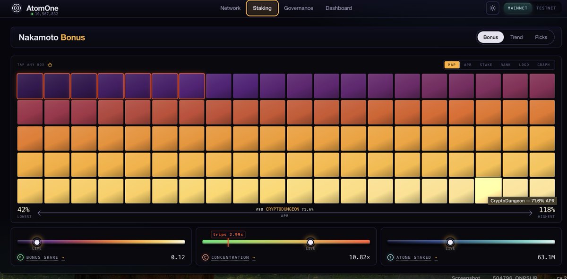Click the 63.1M staked value
This screenshot has width=567, height=279.
(x=546, y=257)
